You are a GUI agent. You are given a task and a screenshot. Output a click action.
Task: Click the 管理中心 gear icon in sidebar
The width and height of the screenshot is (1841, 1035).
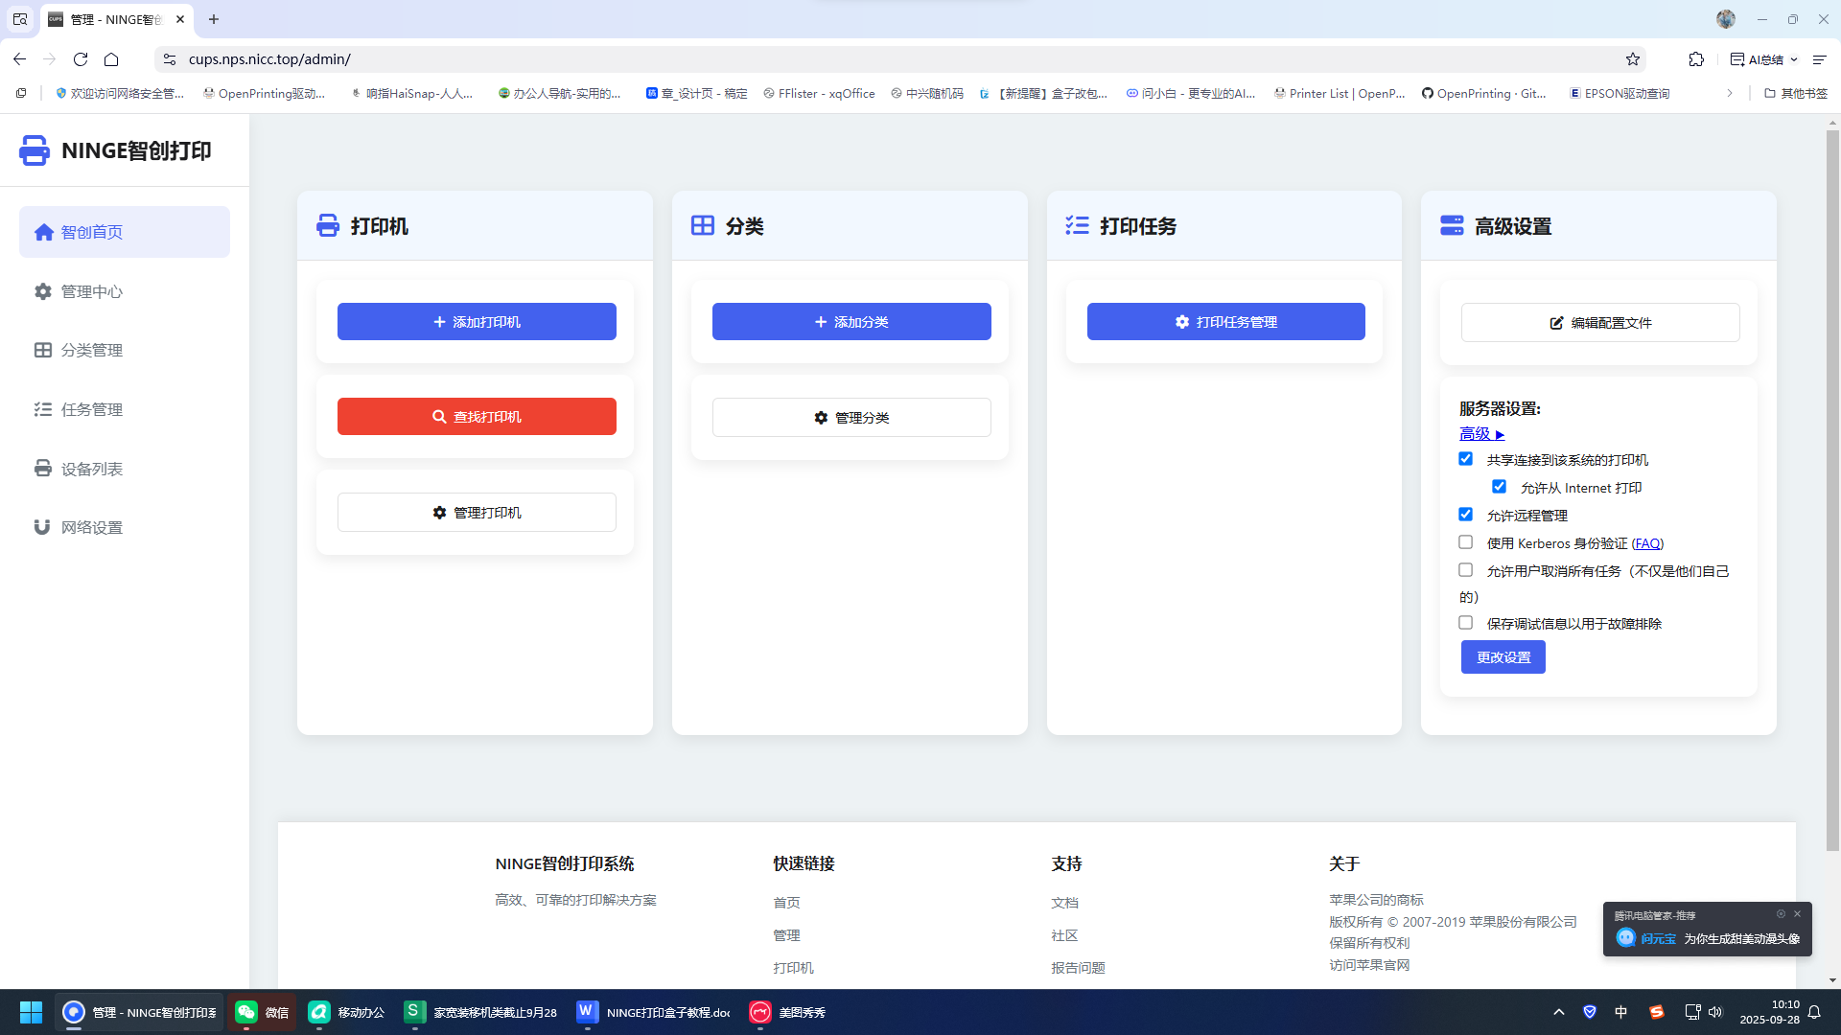[x=42, y=291]
